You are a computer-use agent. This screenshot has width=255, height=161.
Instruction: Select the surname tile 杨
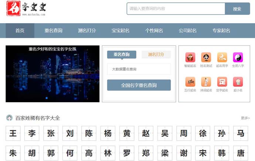108,133
